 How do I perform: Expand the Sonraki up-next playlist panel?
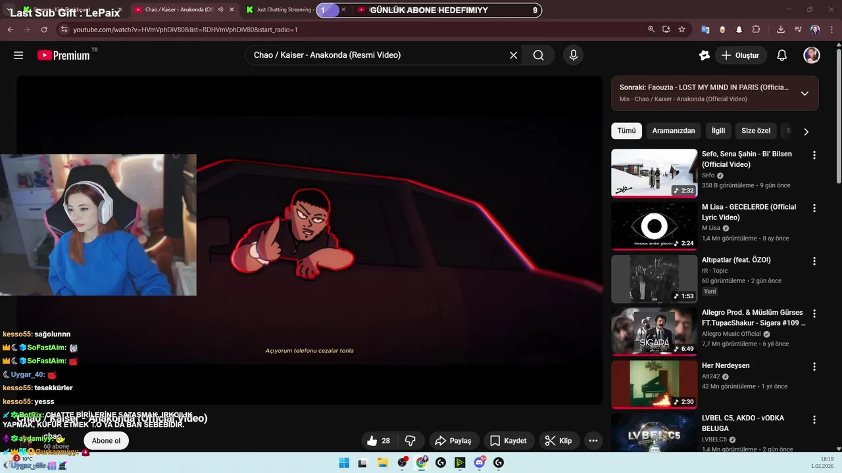[x=805, y=93]
